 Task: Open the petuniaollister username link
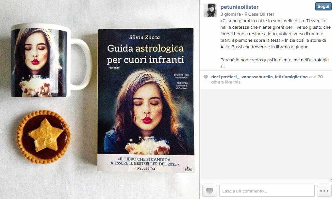(x=239, y=7)
